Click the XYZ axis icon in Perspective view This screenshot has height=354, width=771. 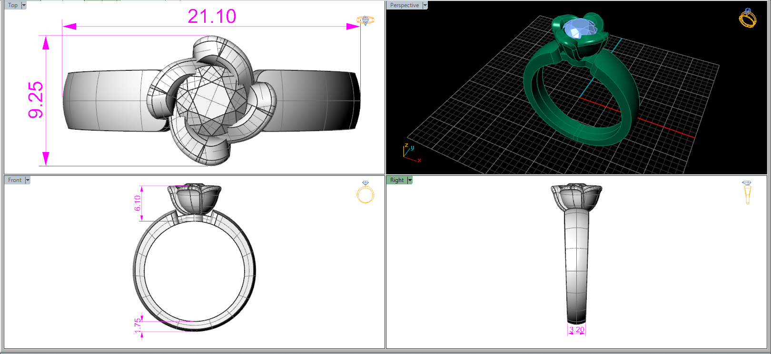coord(412,153)
